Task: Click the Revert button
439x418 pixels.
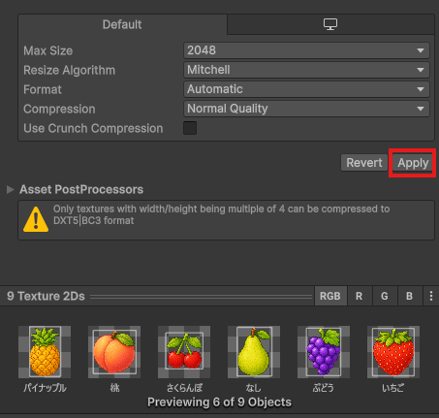Action: coord(364,163)
